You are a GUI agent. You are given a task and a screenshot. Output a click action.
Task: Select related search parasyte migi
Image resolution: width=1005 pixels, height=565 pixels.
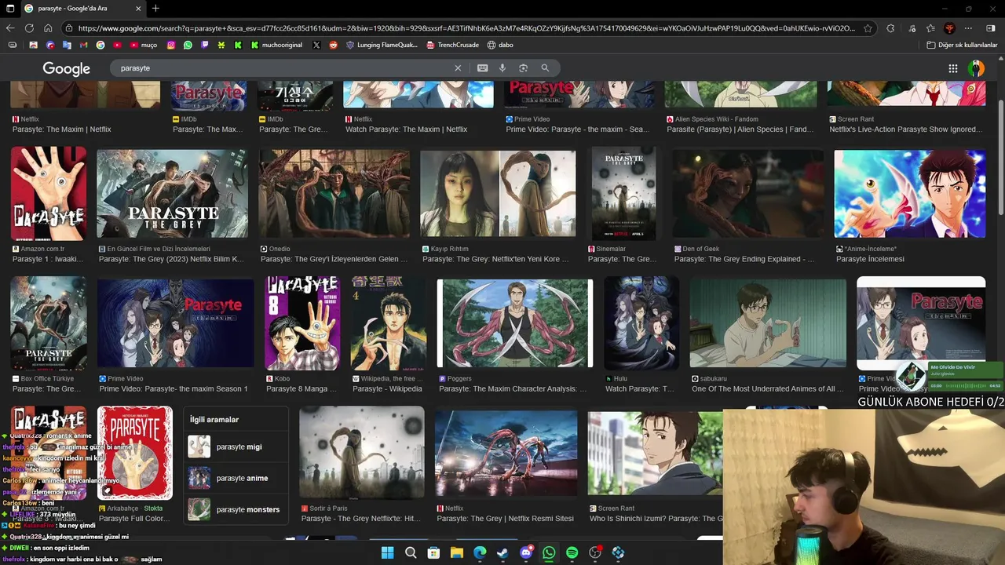tap(236, 447)
